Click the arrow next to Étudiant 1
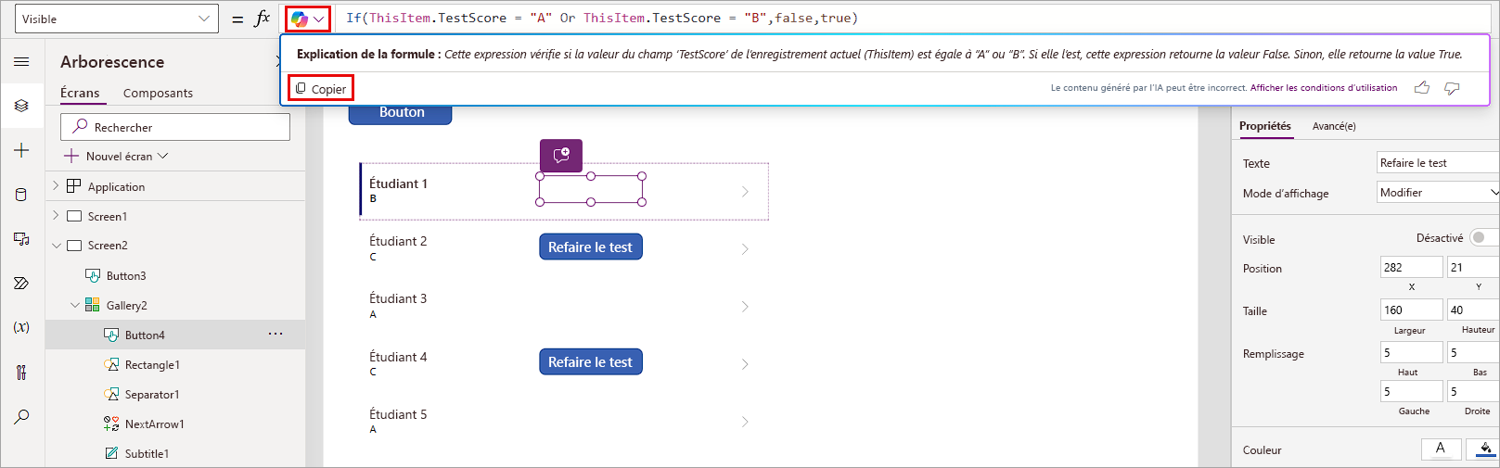 (745, 192)
